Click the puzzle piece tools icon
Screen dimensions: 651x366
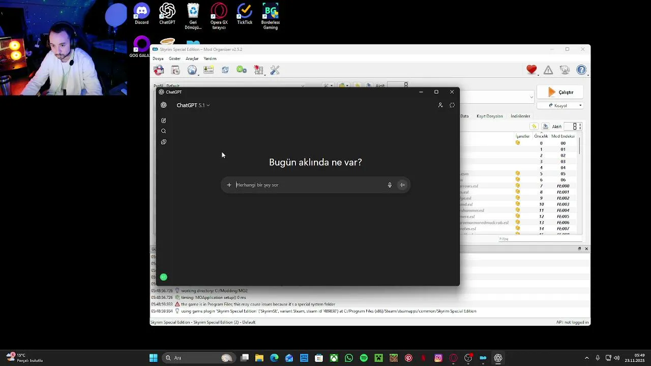tap(258, 70)
